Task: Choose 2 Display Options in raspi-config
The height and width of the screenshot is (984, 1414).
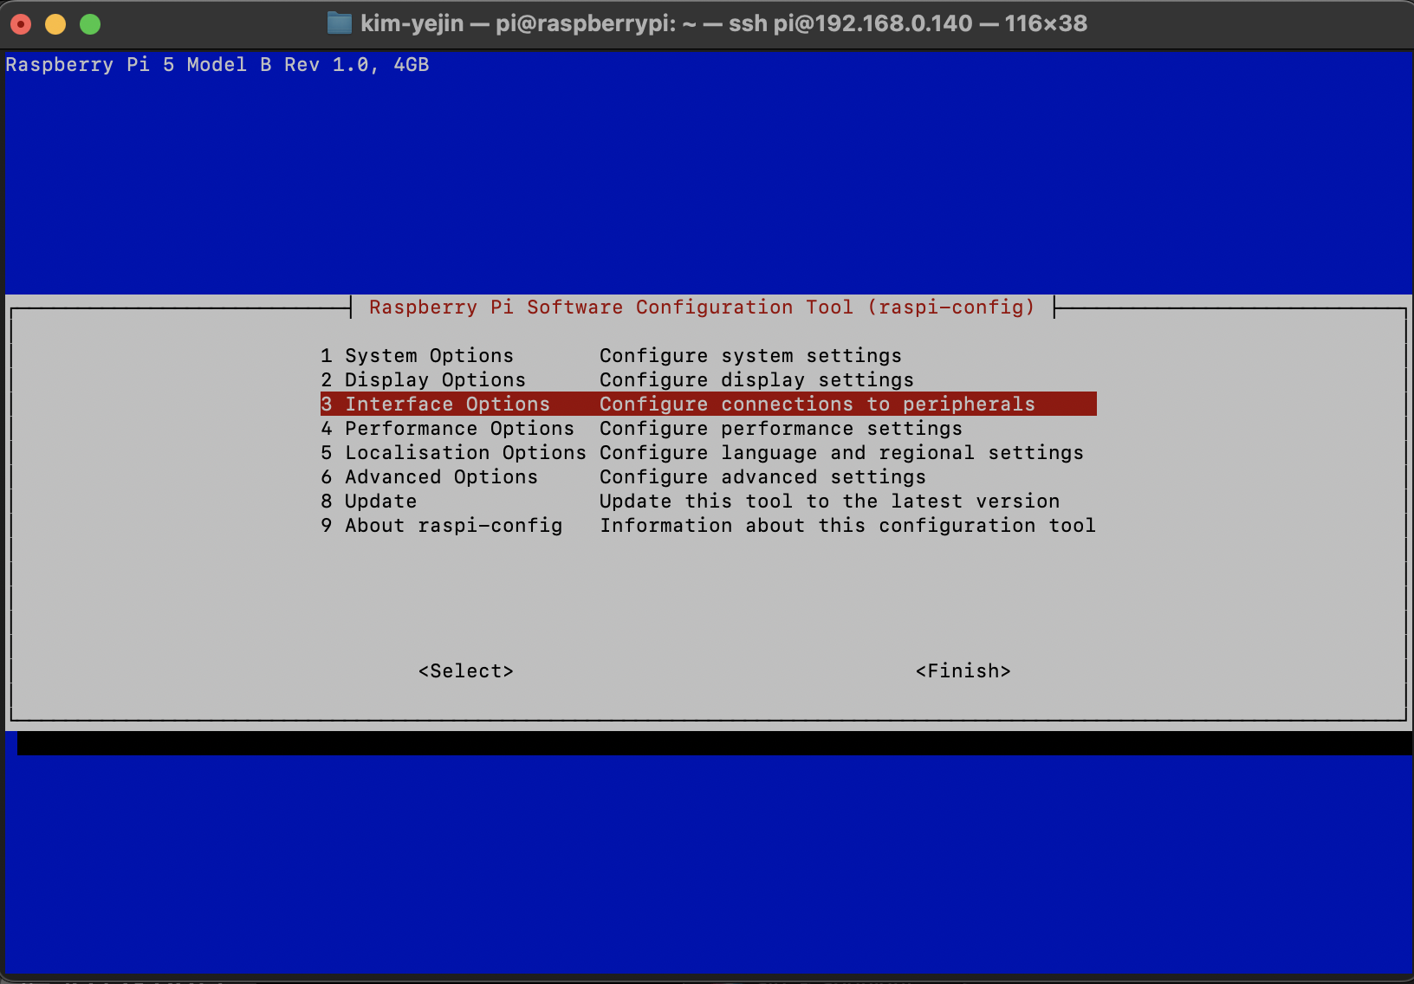Action: coord(708,380)
